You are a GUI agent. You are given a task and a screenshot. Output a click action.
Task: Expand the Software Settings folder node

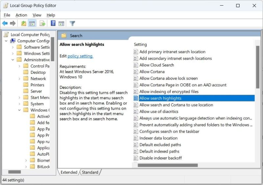pos(13,47)
